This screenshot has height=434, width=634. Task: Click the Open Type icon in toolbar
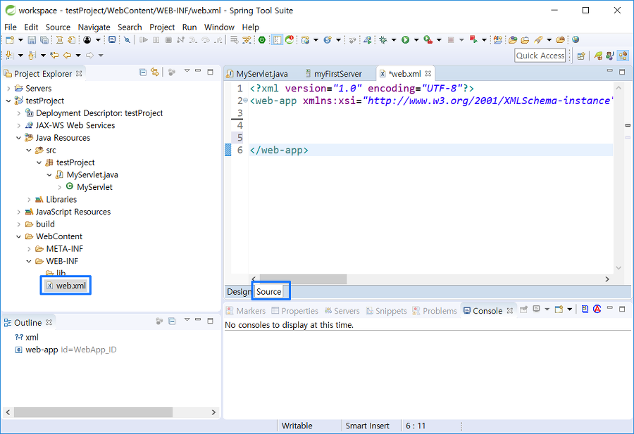click(x=513, y=39)
